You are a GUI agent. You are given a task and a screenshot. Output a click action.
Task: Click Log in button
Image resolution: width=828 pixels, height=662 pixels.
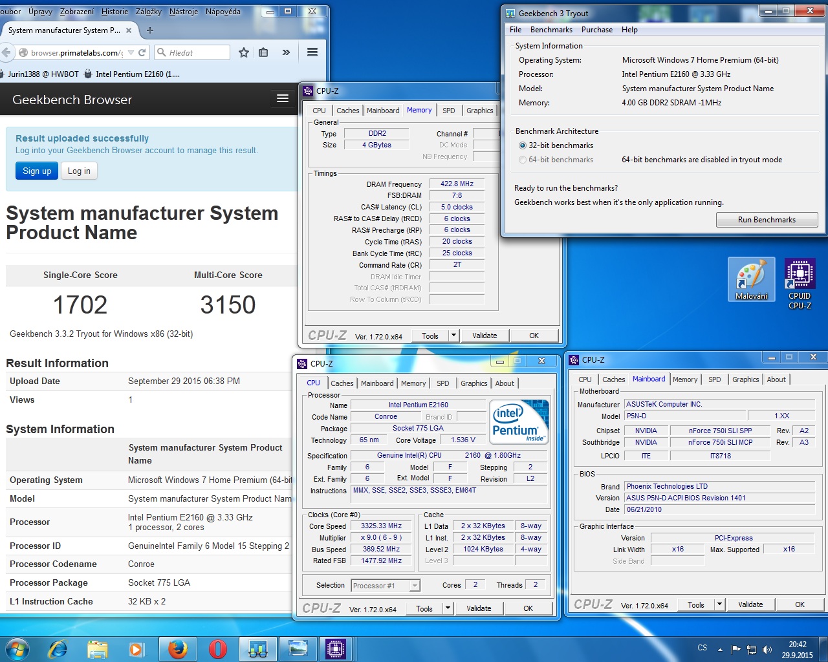pos(79,171)
